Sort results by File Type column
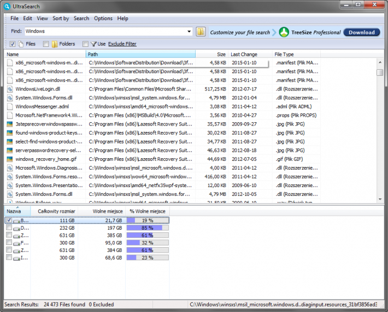Image resolution: width=388 pixels, height=312 pixels. [296, 55]
